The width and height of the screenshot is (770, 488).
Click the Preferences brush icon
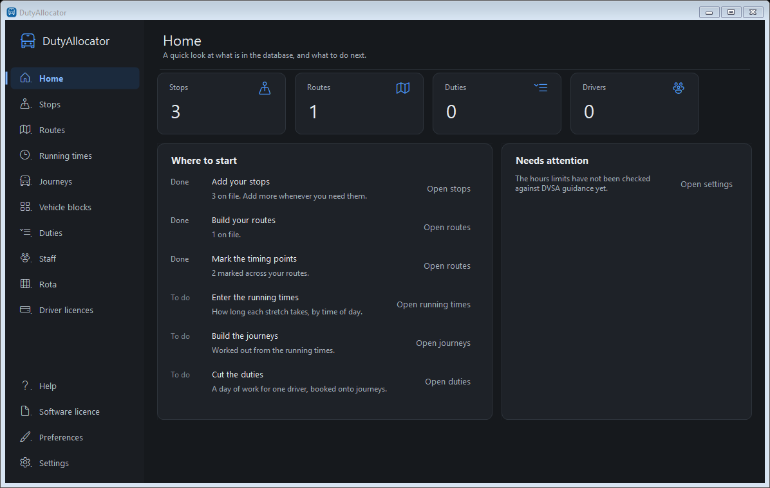click(26, 437)
